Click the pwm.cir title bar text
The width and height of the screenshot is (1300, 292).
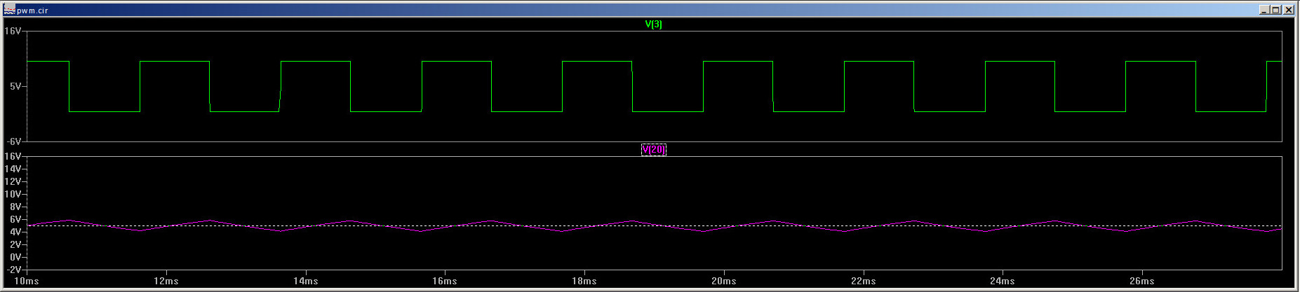coord(32,11)
